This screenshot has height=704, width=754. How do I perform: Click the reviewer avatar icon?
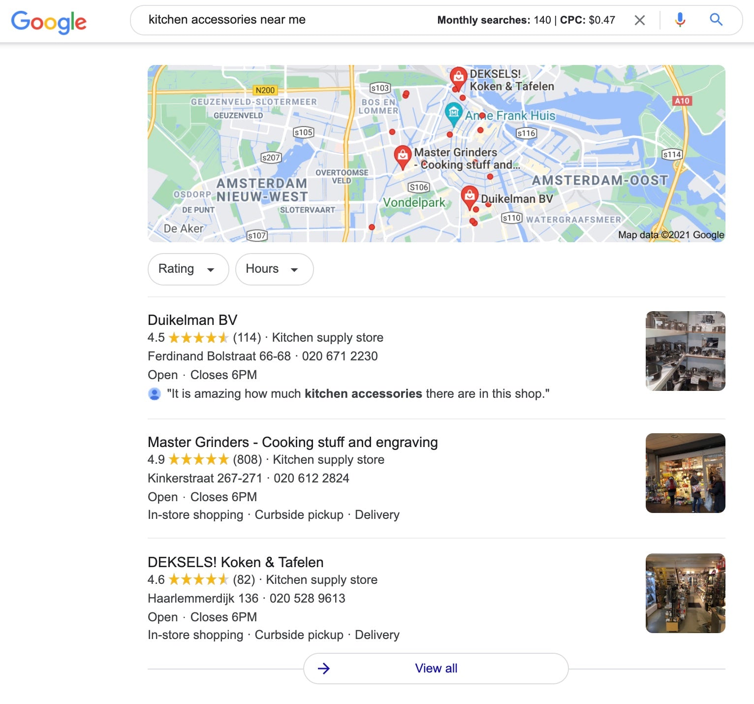[155, 394]
